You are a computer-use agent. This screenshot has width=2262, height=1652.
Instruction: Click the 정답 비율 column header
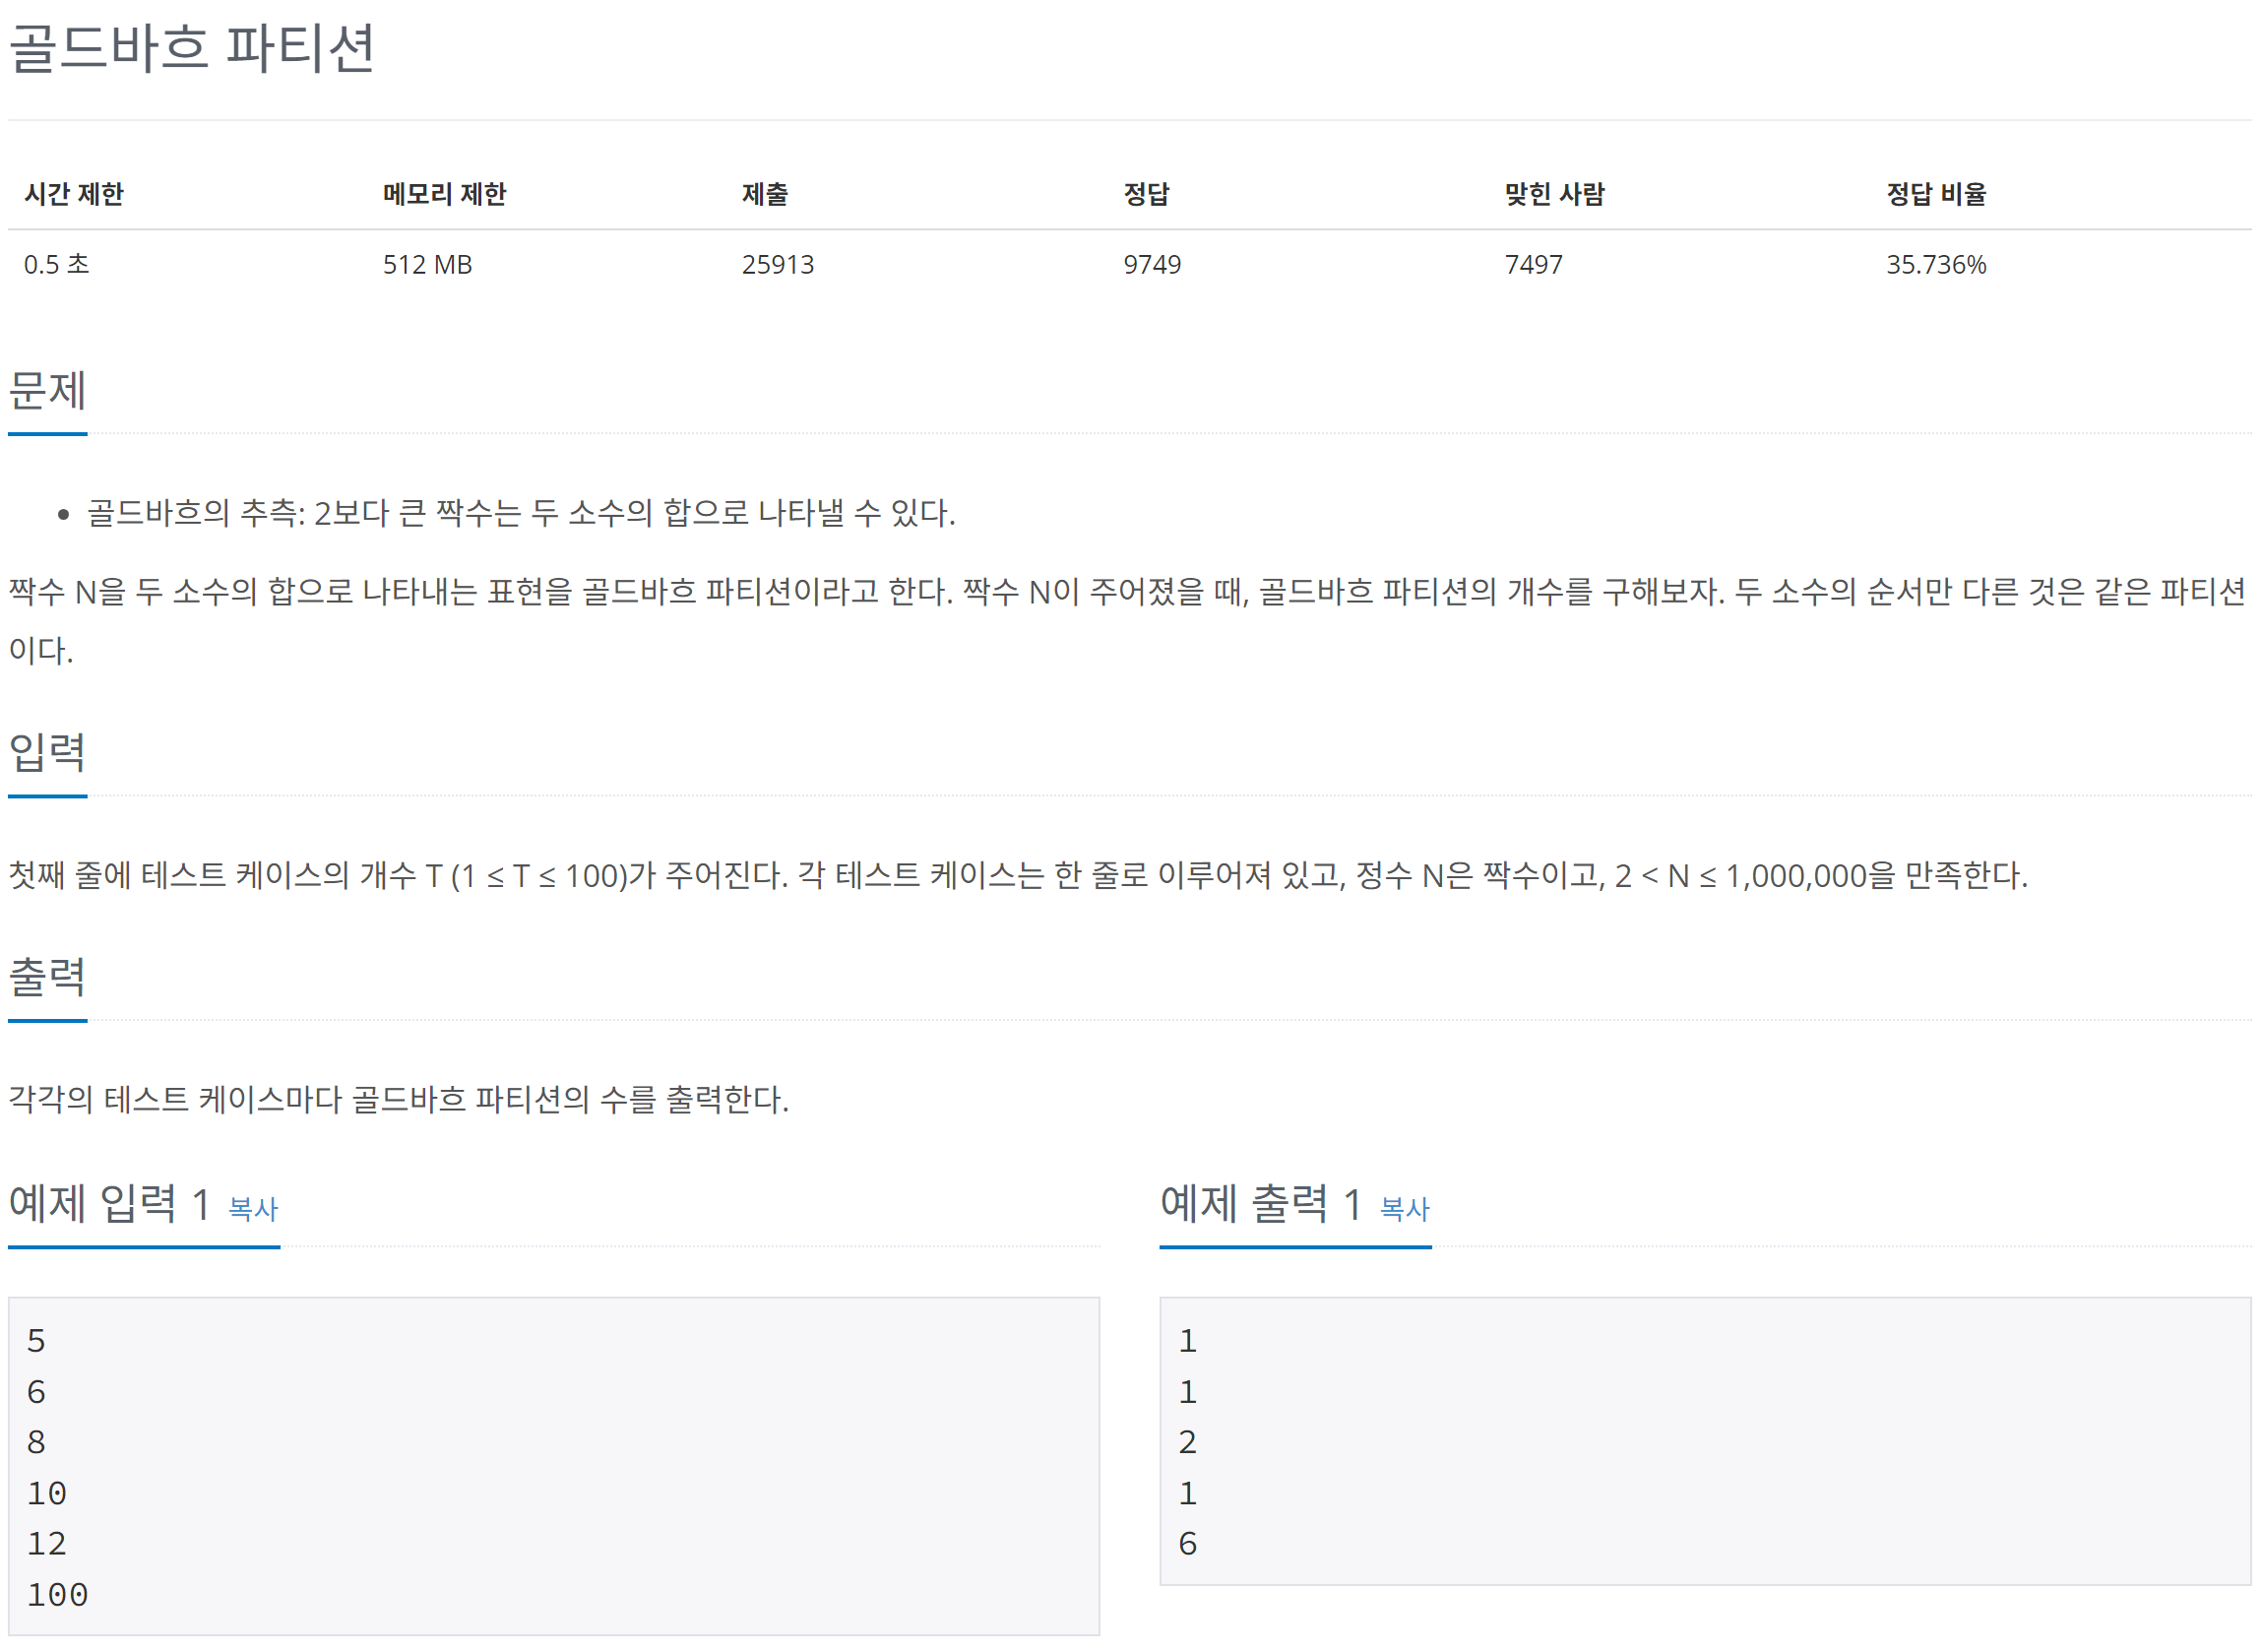click(1935, 194)
